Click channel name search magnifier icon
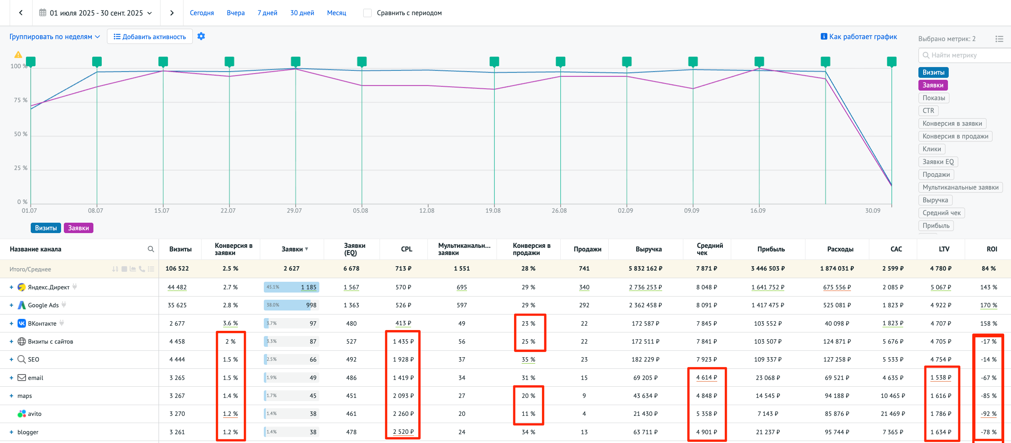1011x443 pixels. [x=151, y=249]
